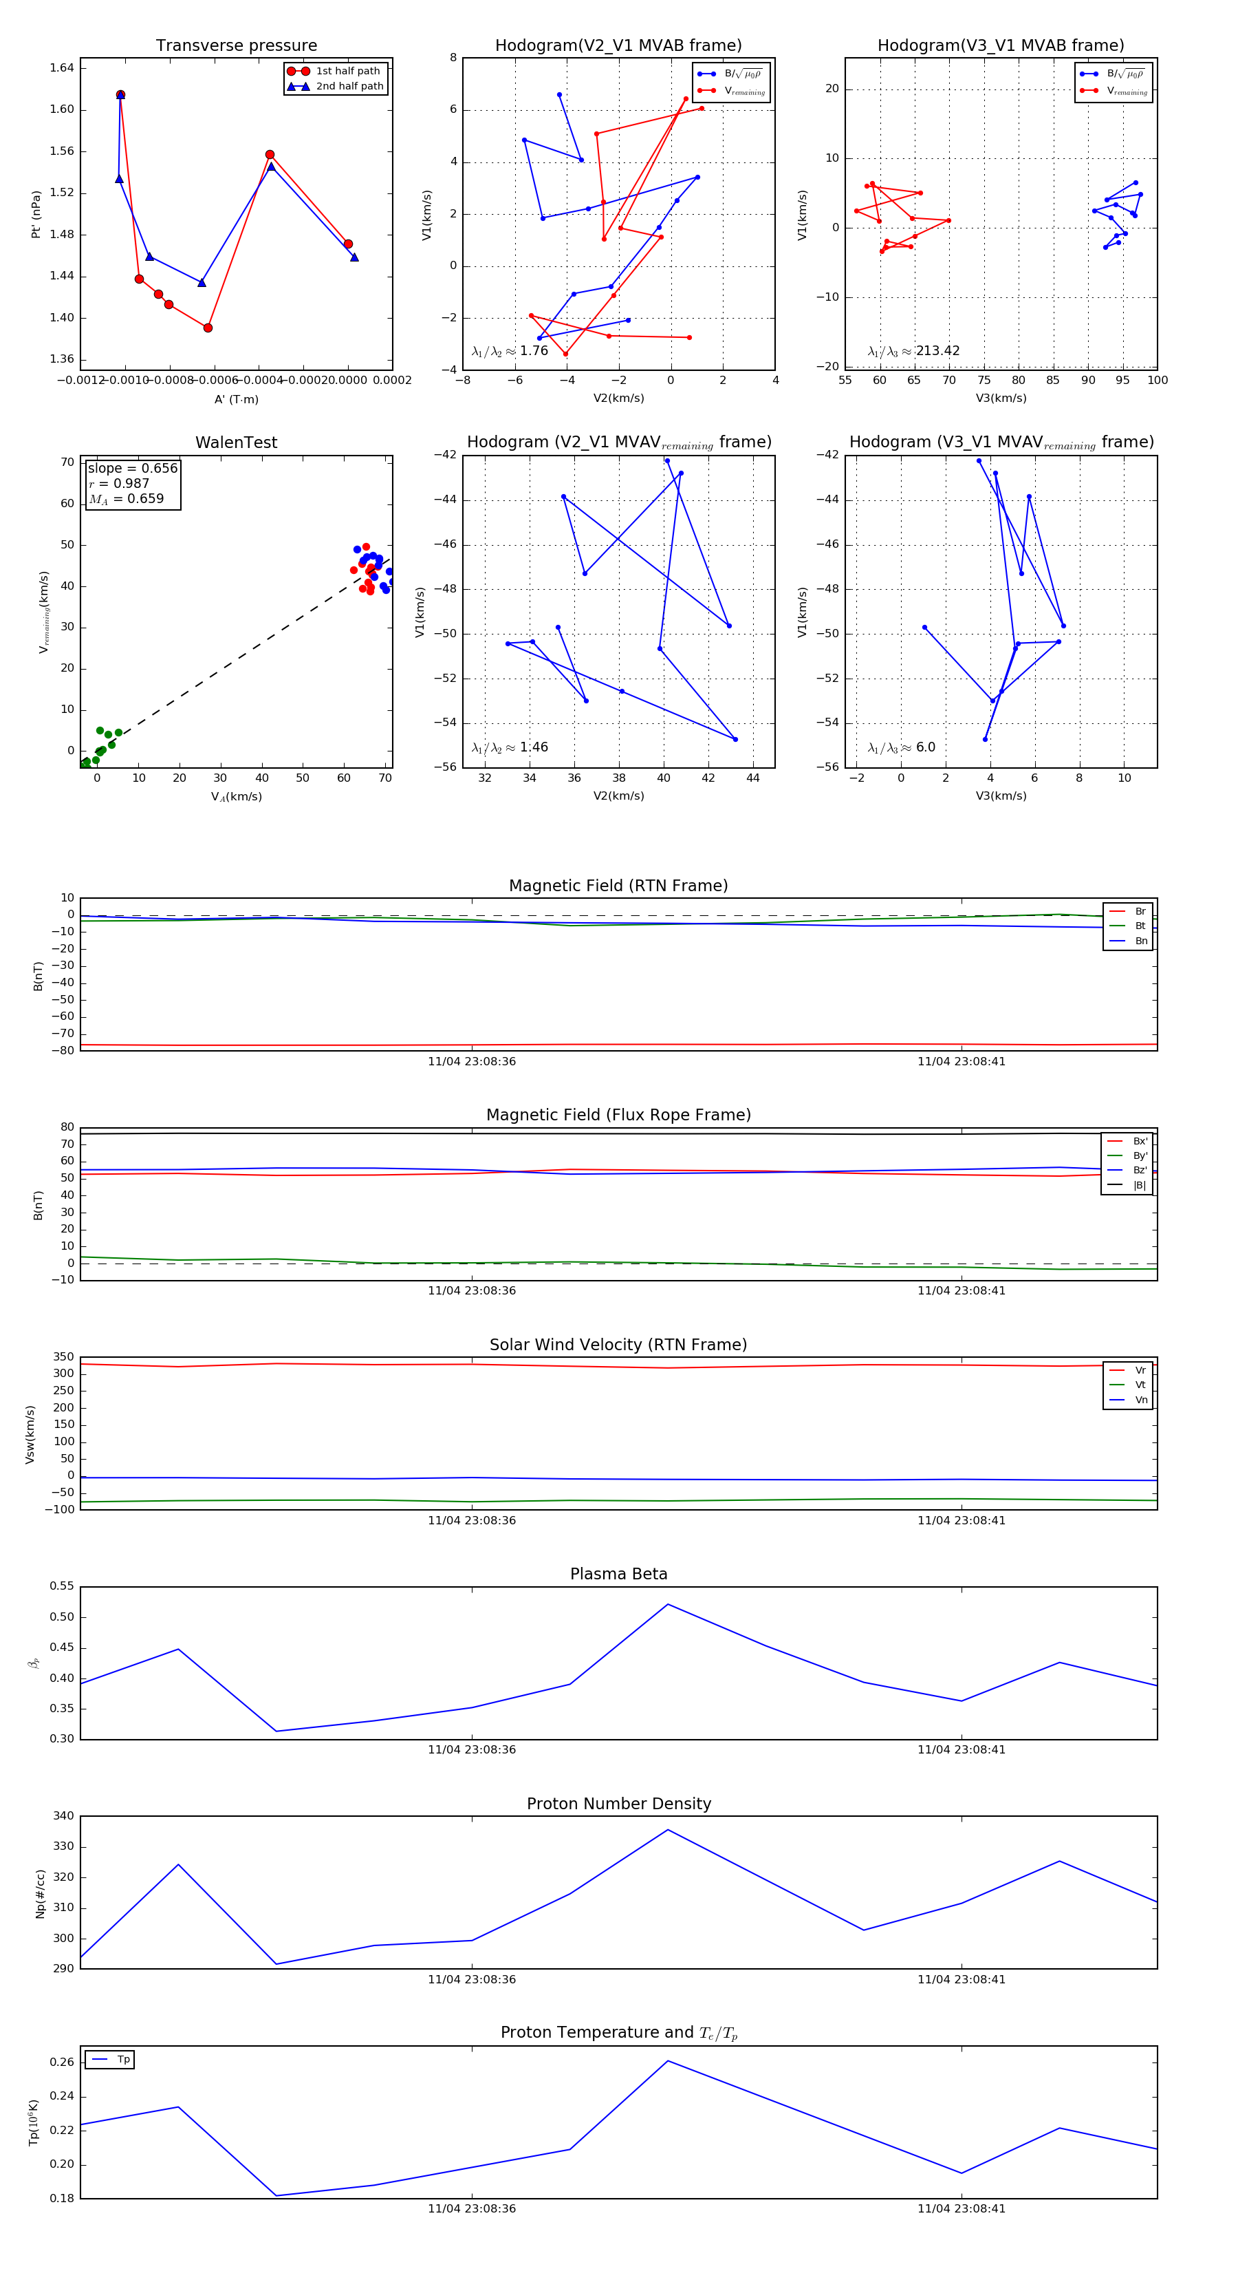Click the "V_remaining(km/s)" y-axis label
1238x2271 pixels.
click(43, 612)
